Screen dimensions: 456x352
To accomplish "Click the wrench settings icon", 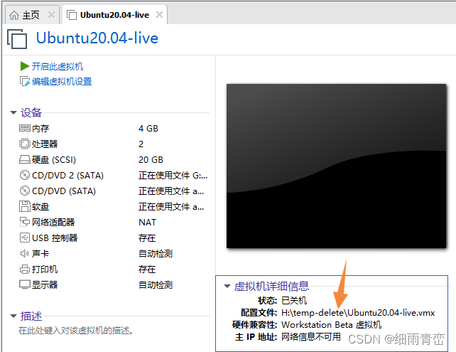I will (x=25, y=81).
